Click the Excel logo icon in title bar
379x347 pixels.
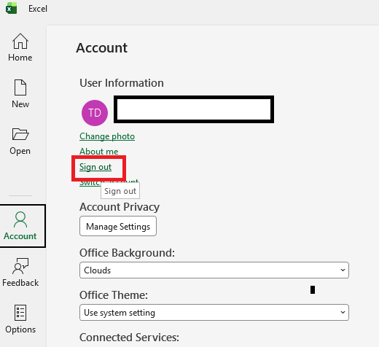coord(11,8)
